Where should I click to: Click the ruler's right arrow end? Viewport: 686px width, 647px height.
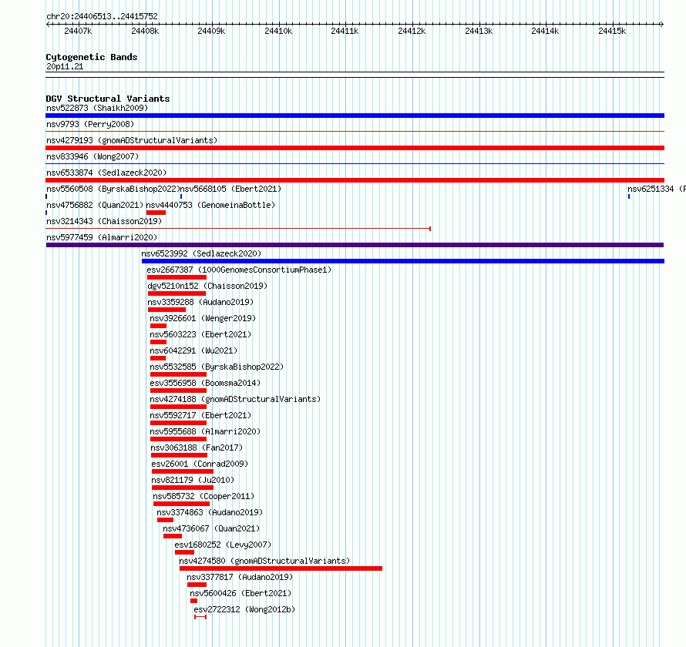coord(662,24)
